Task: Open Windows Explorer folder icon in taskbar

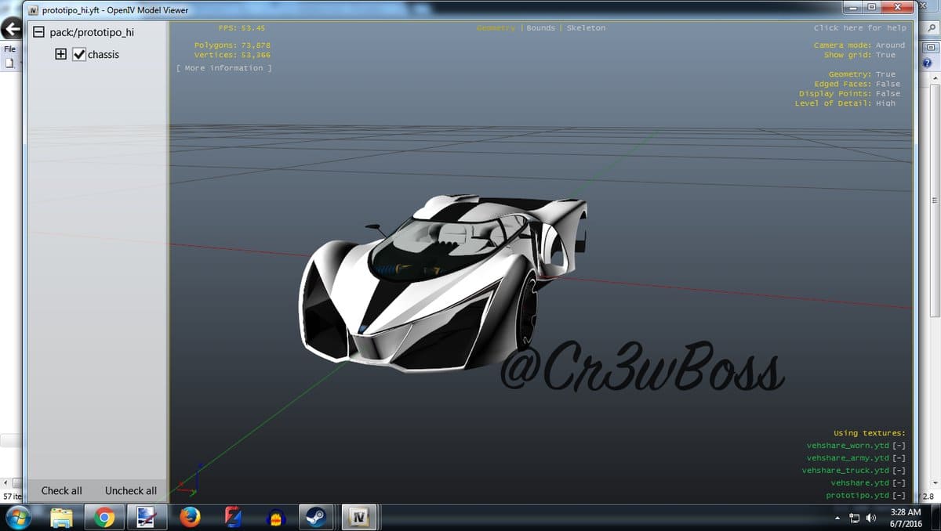Action: pos(61,517)
